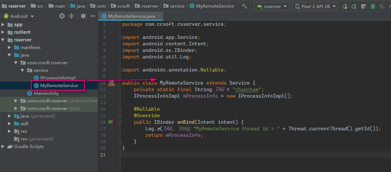391x172 pixels.
Task: Hide the Project tool window with the minus icon
Action: 92,16
